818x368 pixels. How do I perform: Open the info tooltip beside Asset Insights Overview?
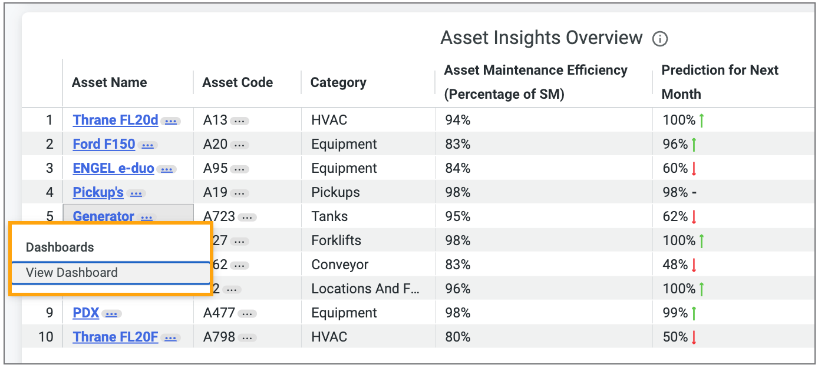(x=661, y=39)
